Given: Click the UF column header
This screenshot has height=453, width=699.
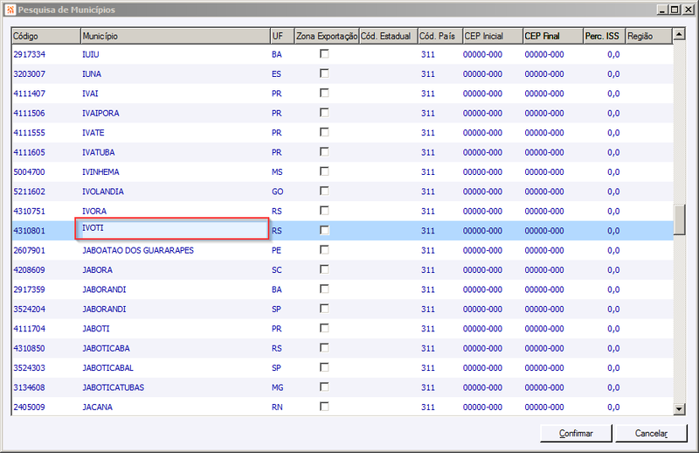Looking at the screenshot, I should pos(282,36).
